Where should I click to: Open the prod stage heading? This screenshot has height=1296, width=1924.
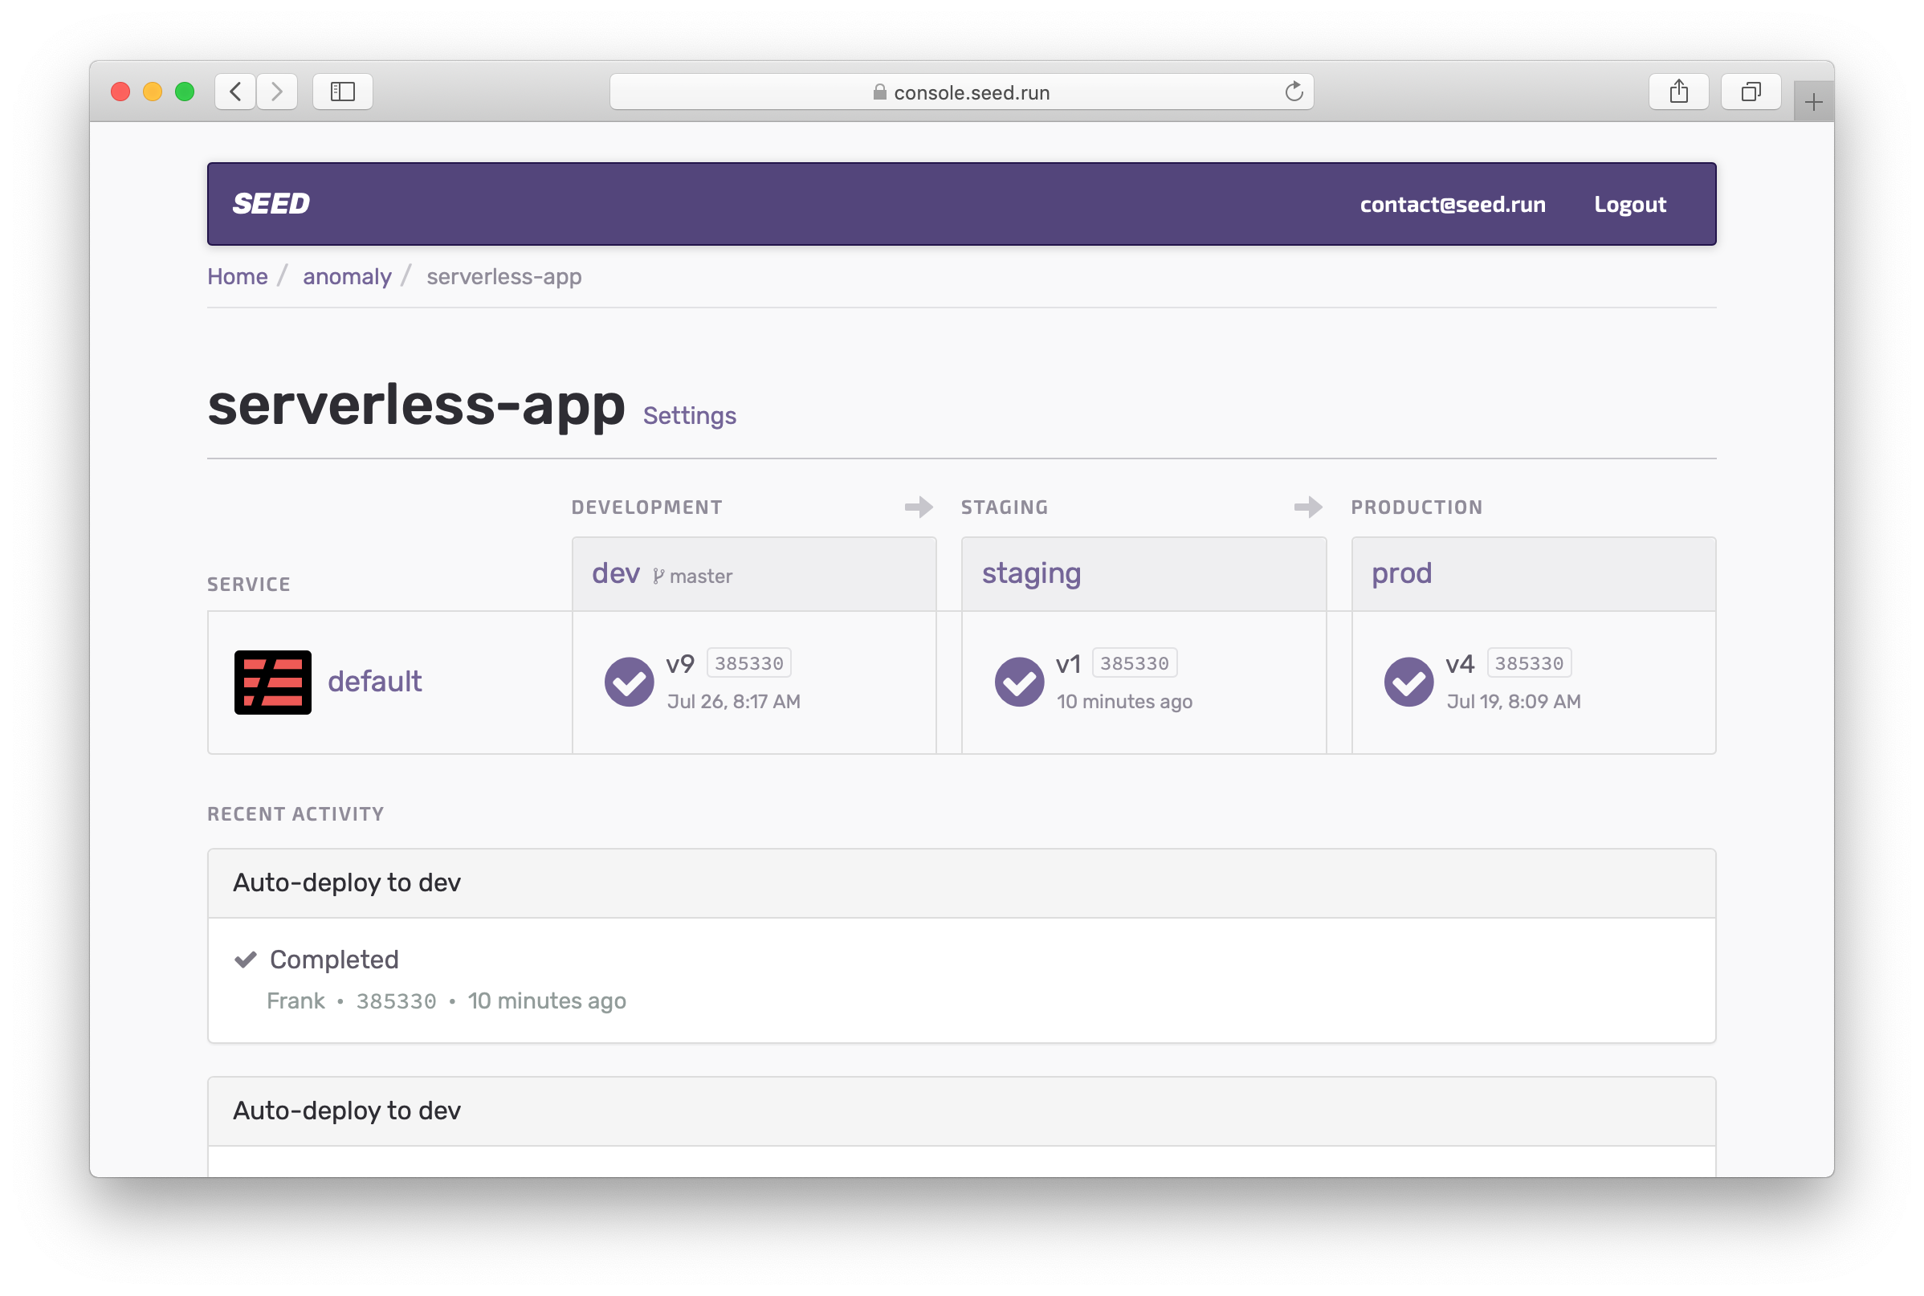click(x=1401, y=573)
